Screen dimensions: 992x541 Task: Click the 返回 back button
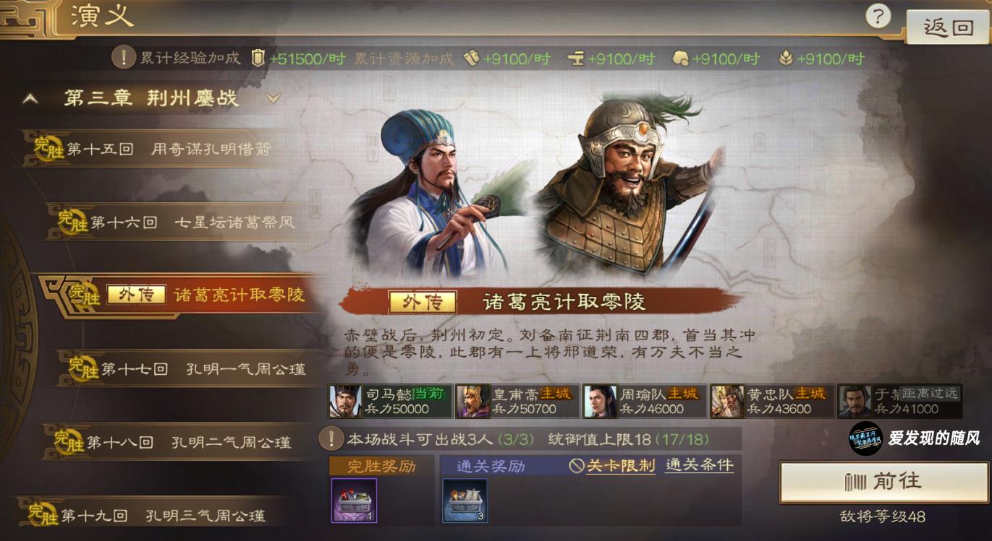pyautogui.click(x=948, y=27)
